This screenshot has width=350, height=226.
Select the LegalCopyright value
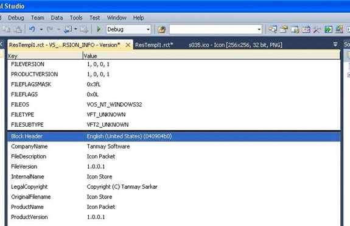pos(122,186)
